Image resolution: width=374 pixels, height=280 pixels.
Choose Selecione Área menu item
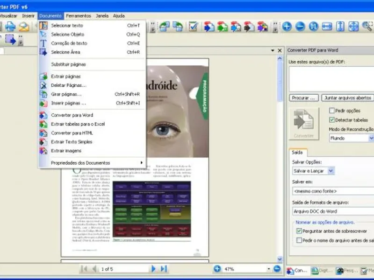pos(93,52)
